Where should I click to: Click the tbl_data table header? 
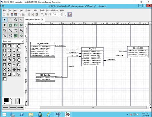pos(92,49)
